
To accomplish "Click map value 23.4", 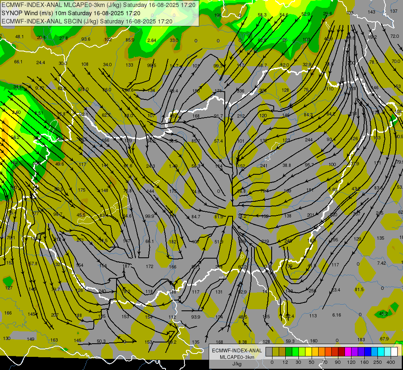I will point(336,290).
